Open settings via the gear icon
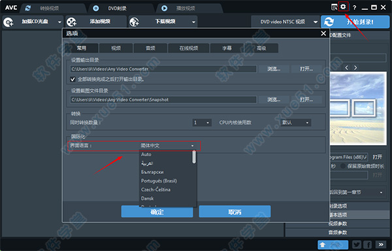 click(343, 7)
